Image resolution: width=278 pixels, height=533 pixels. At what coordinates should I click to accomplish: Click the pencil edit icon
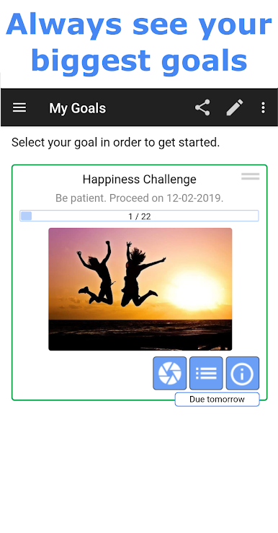(x=235, y=107)
